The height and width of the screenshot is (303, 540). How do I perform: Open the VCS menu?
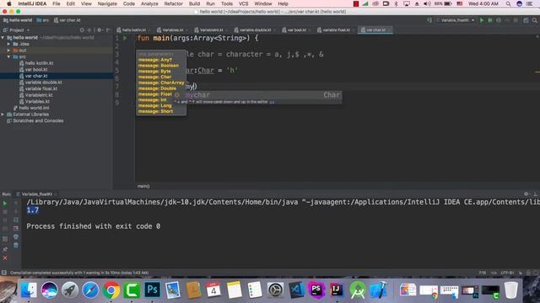[243, 3]
